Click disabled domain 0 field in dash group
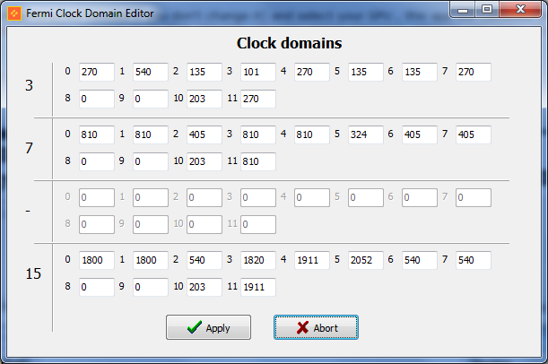This screenshot has width=548, height=364. point(97,198)
